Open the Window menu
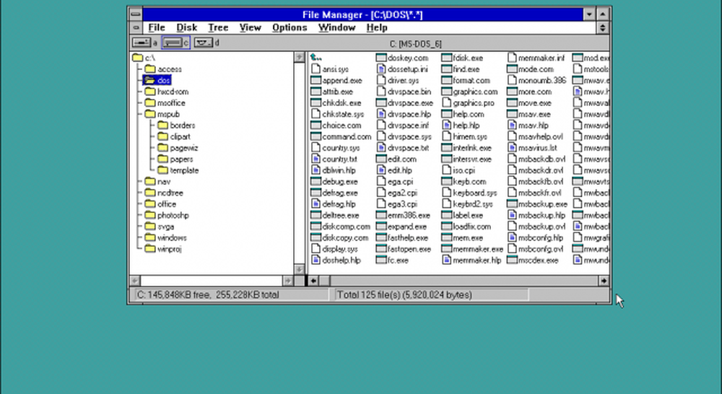 [x=336, y=27]
